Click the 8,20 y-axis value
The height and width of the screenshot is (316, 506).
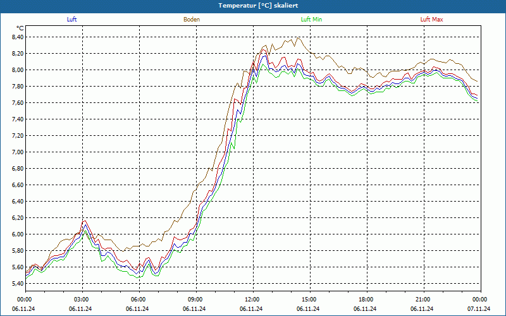(18, 54)
